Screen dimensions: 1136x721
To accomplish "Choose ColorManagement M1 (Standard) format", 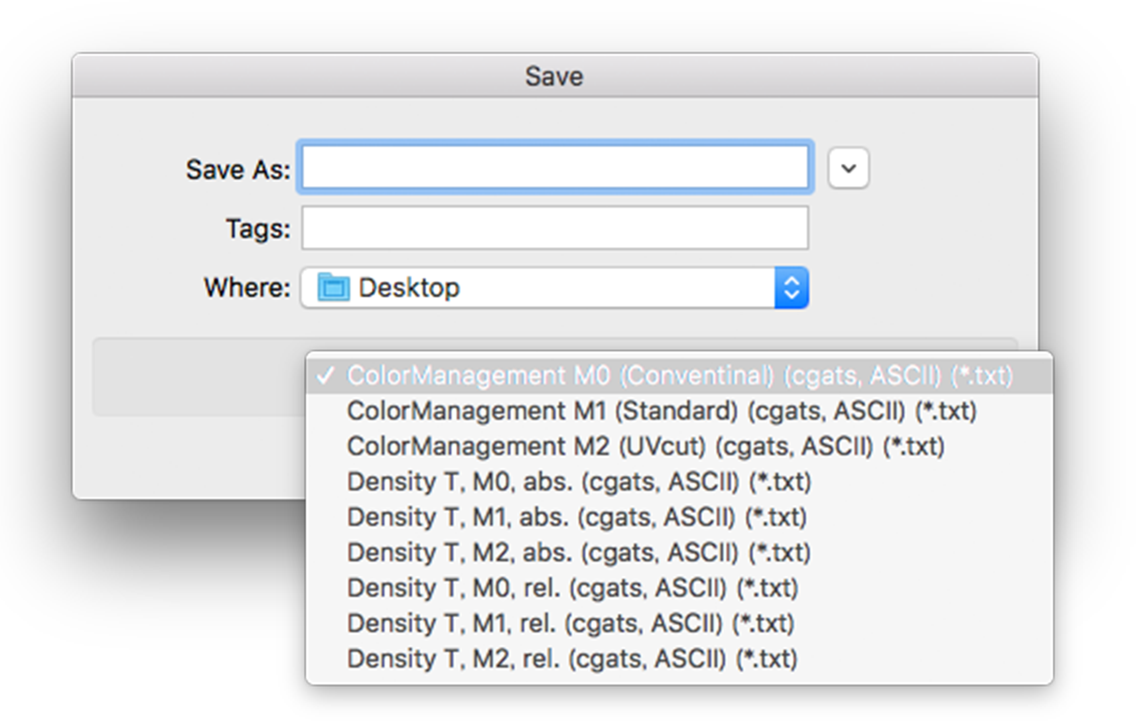I will pyautogui.click(x=661, y=411).
